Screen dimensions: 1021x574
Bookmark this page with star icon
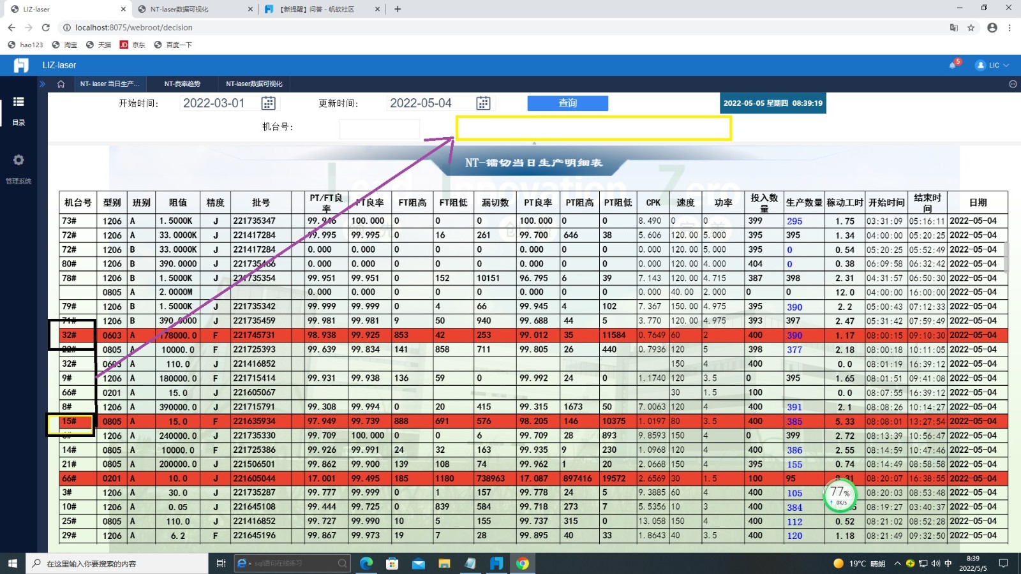coord(971,27)
